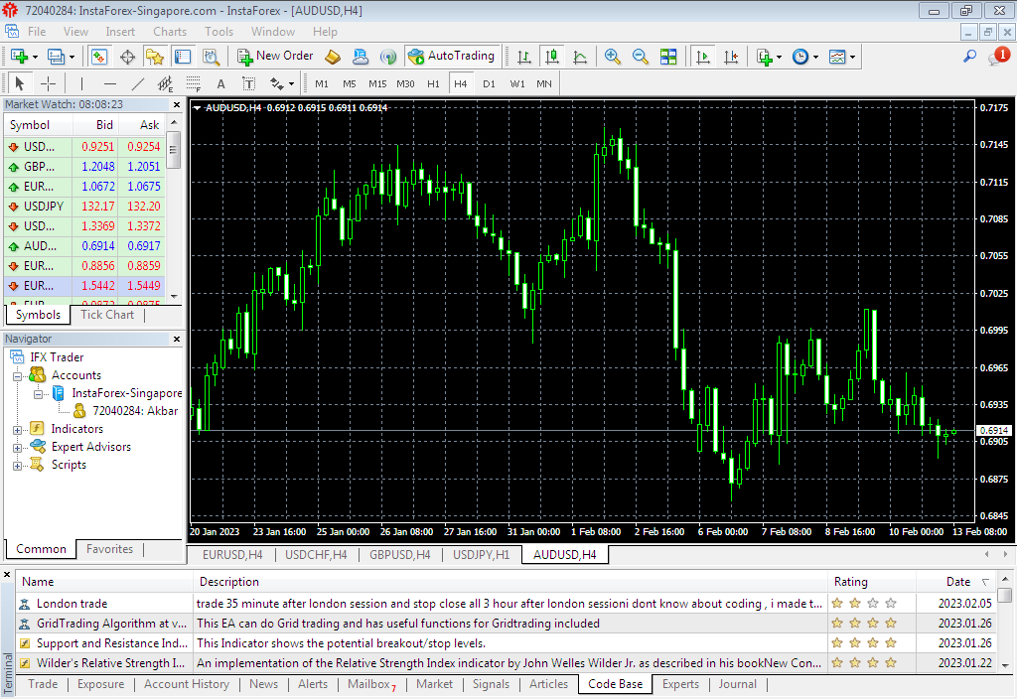Open the Signals radio-wave icon
This screenshot has height=699, width=1017.
(388, 57)
